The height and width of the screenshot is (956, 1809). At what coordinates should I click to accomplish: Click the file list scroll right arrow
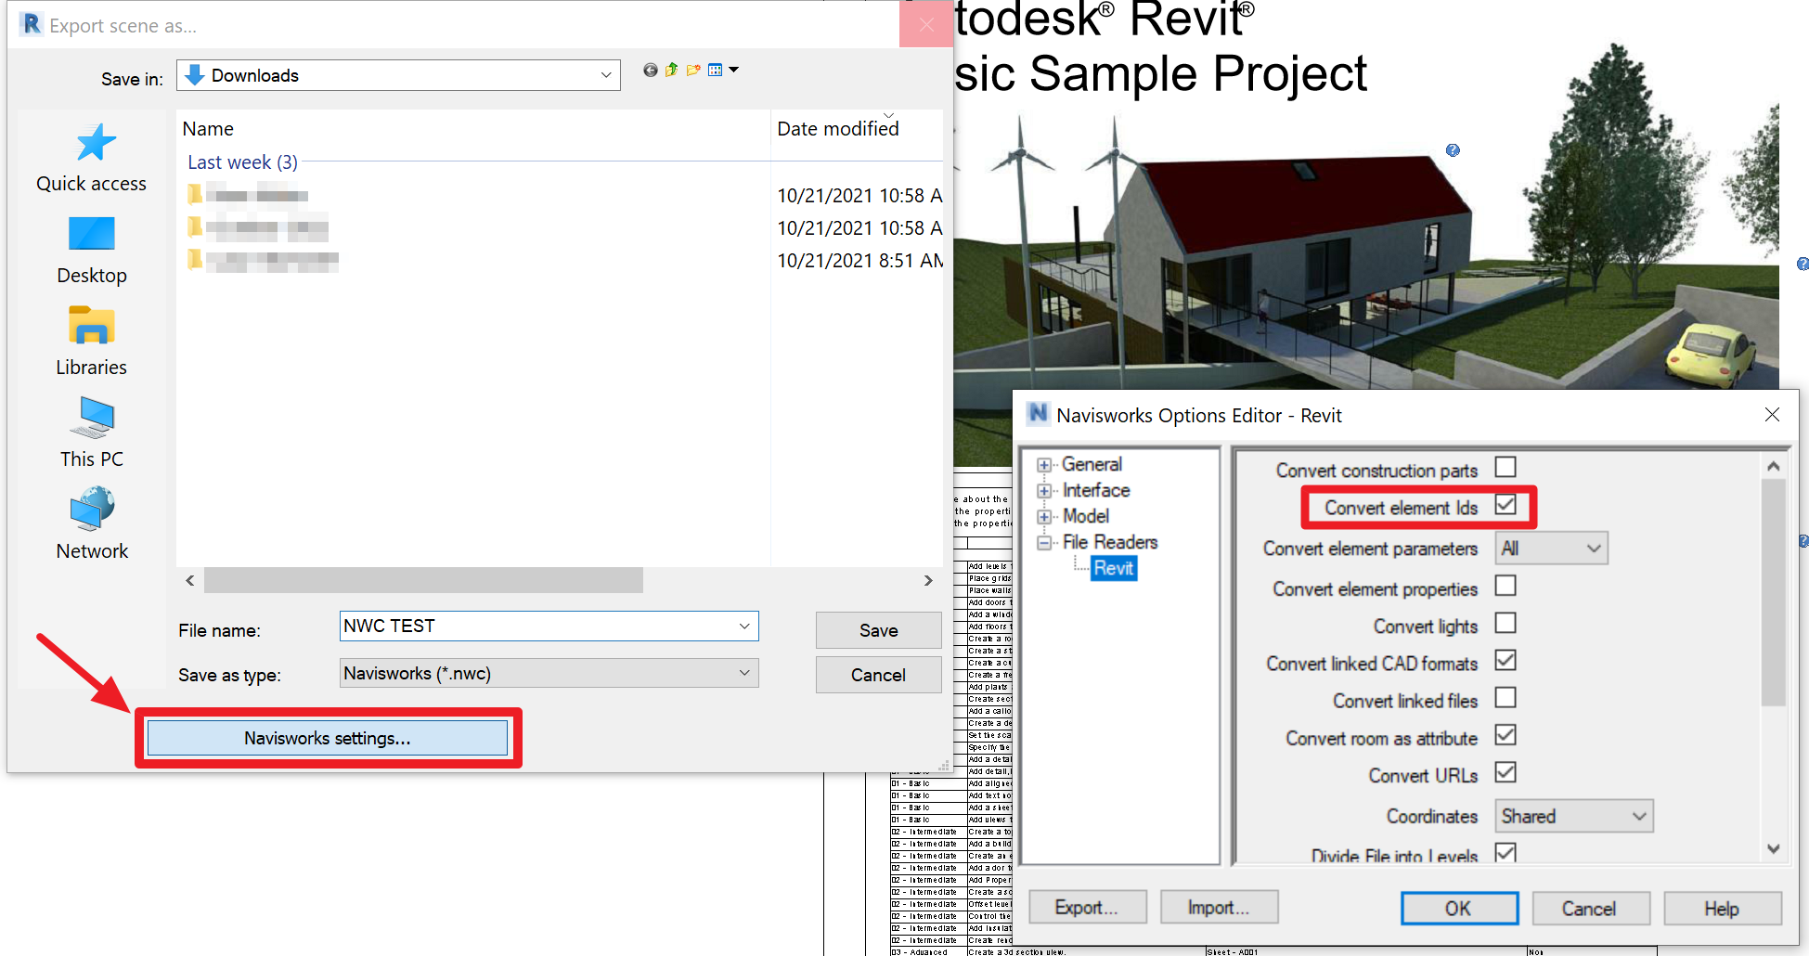point(927,580)
